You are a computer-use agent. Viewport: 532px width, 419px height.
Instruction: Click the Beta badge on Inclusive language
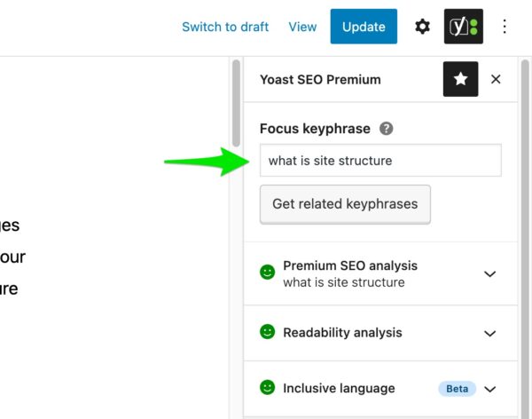coord(457,389)
